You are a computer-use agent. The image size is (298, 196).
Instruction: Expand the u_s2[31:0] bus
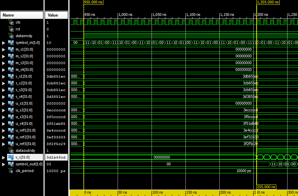[3, 111]
